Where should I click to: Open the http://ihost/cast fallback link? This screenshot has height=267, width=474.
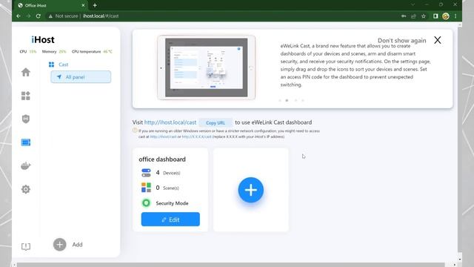(x=163, y=136)
